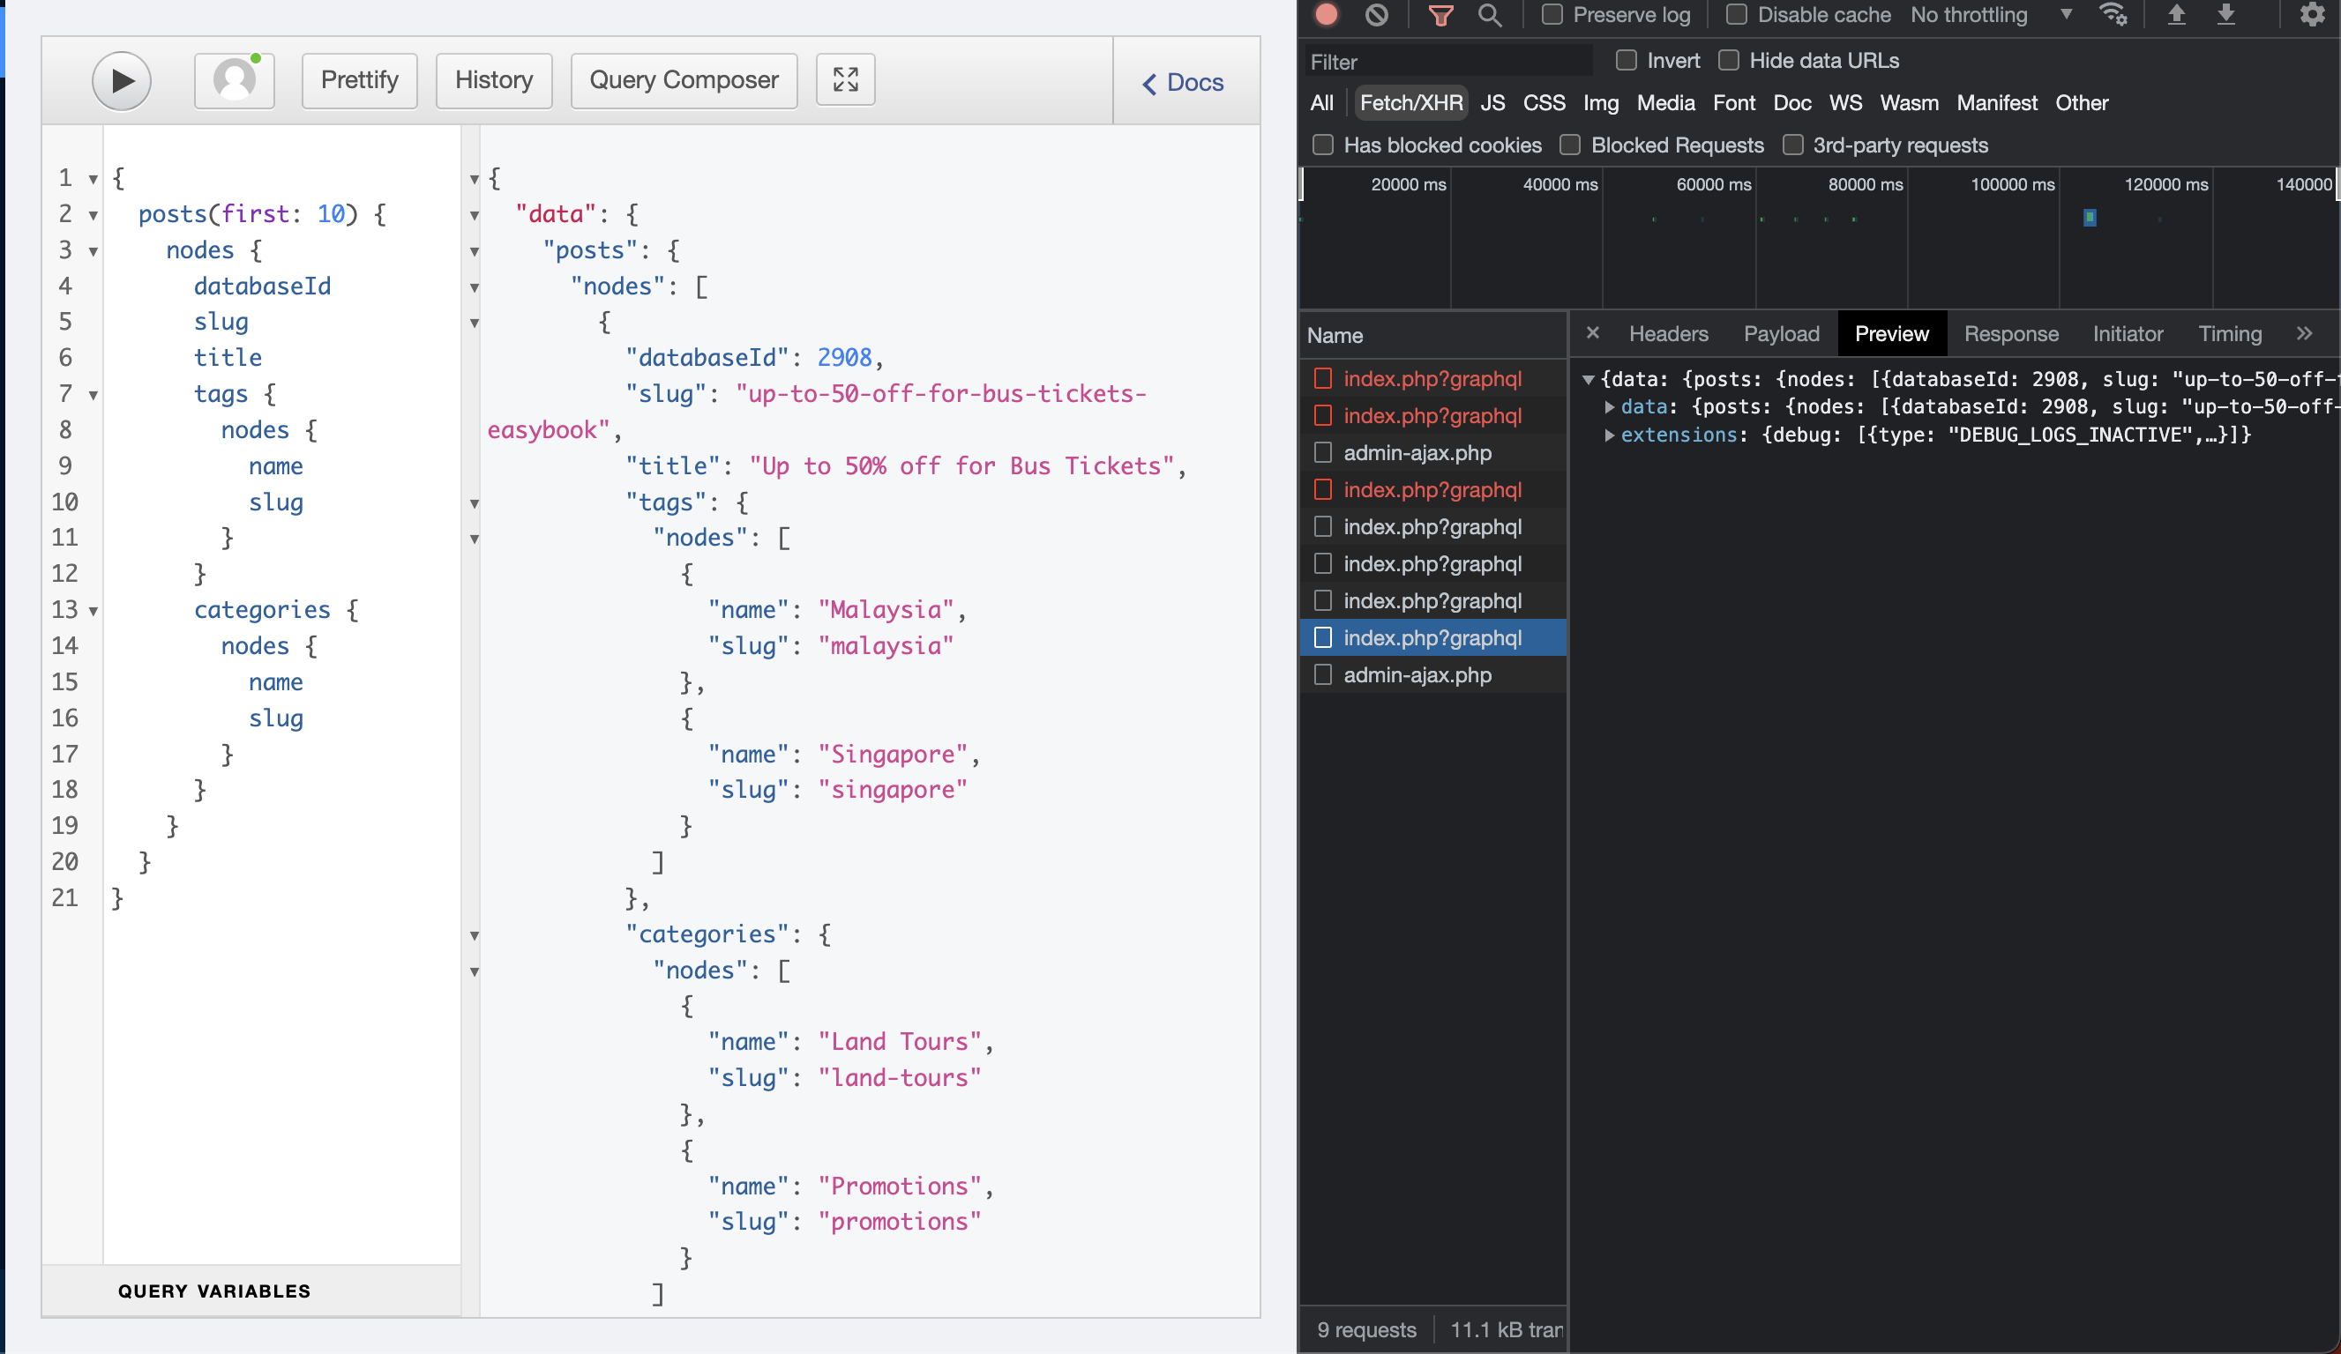The width and height of the screenshot is (2341, 1354).
Task: Fold query line 2 posts block
Action: point(93,215)
